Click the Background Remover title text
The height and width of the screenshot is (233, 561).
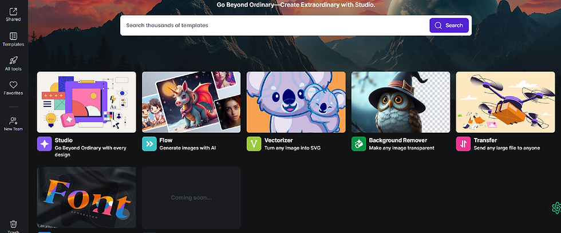click(398, 140)
